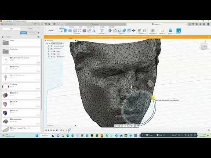Open the File menu dropdown icon
Viewport: 211px width, 158px height.
click(x=50, y=24)
